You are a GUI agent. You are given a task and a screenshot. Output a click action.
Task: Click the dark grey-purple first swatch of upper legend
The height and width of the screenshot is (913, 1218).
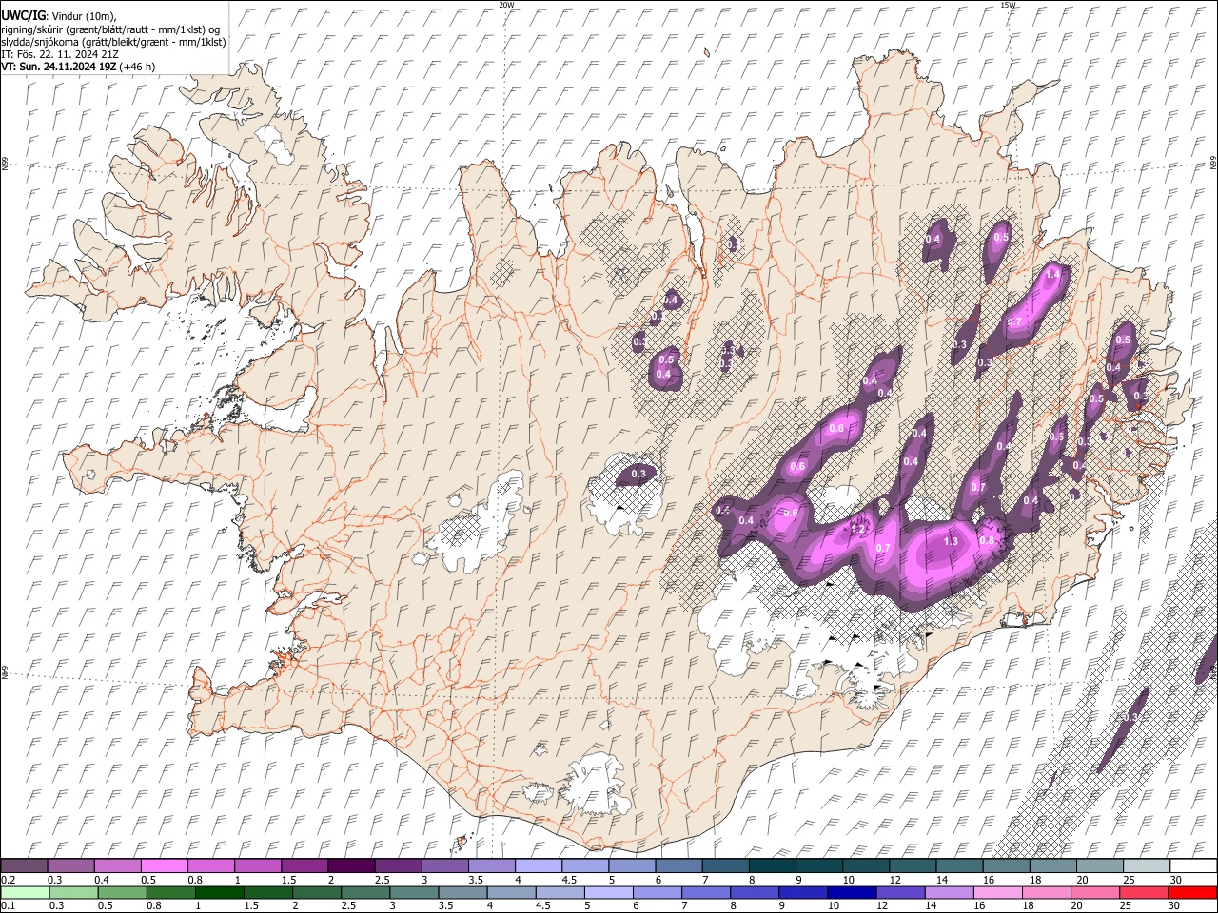(24, 866)
